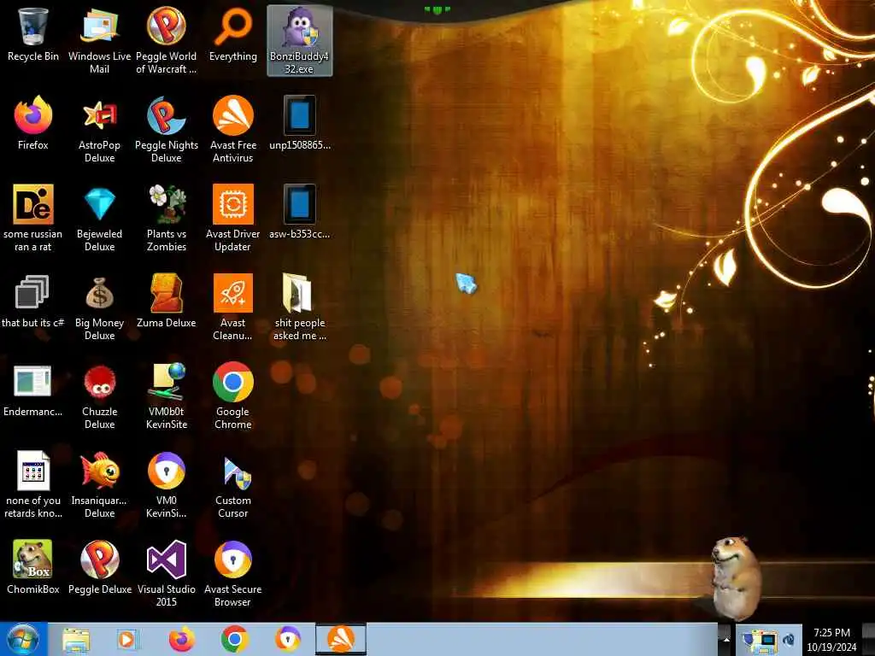Switch to the Avast Antivirus taskbar window
This screenshot has width=875, height=656.
click(x=341, y=640)
